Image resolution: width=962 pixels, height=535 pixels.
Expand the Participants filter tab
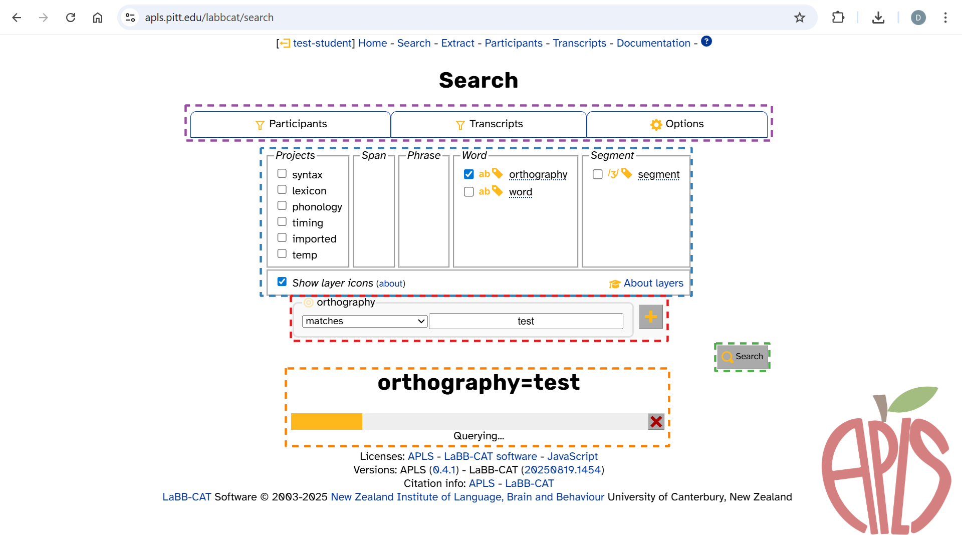291,124
